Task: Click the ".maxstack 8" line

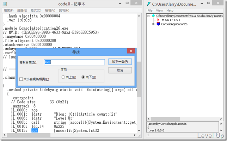Action: click(24, 106)
